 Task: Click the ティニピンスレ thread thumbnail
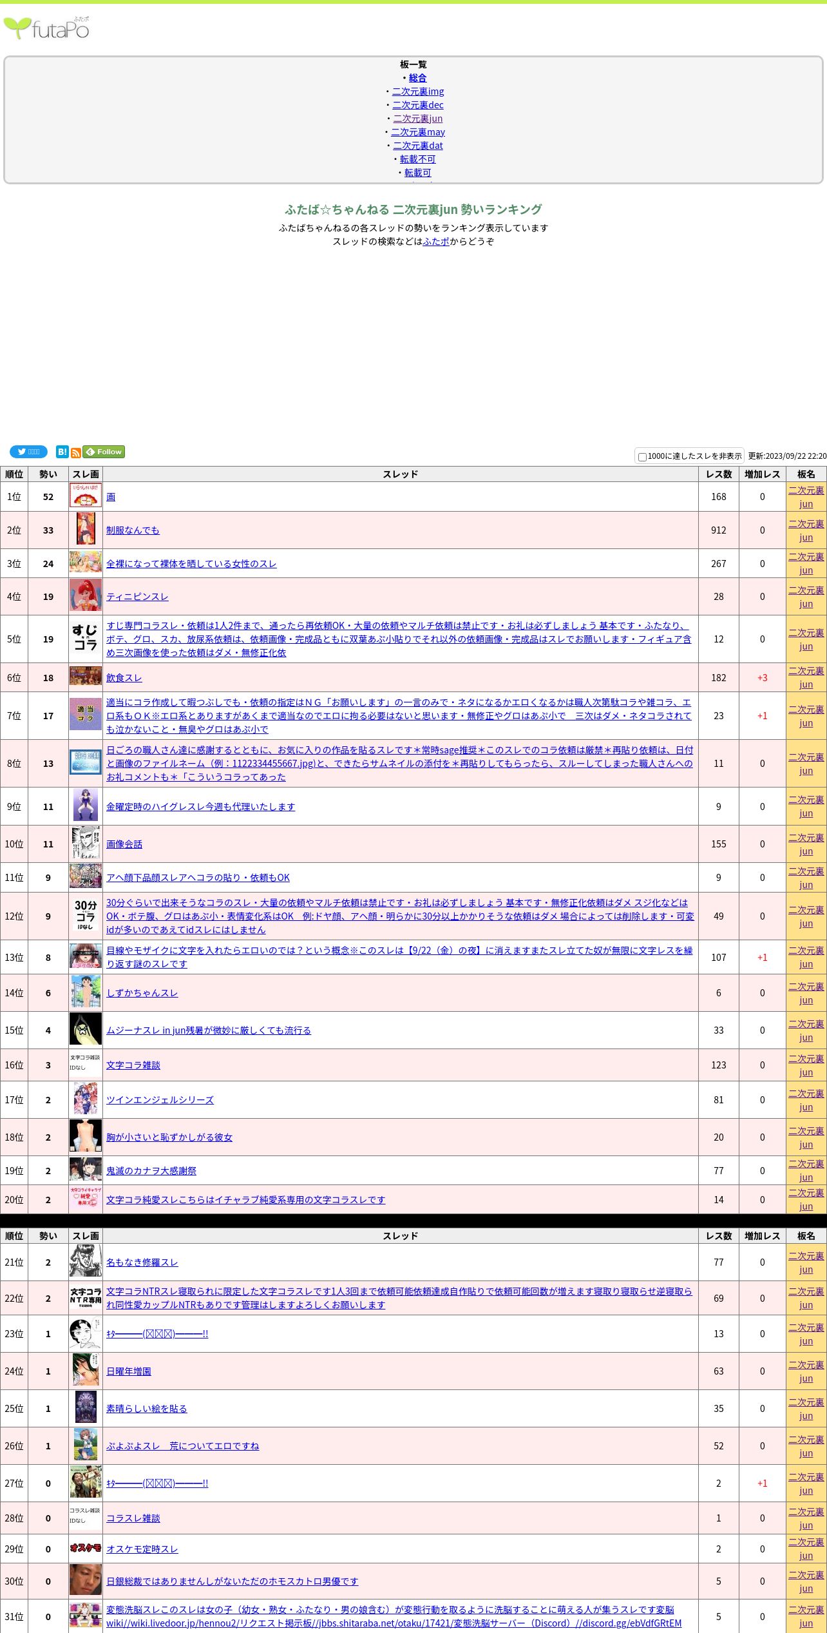[x=86, y=595]
